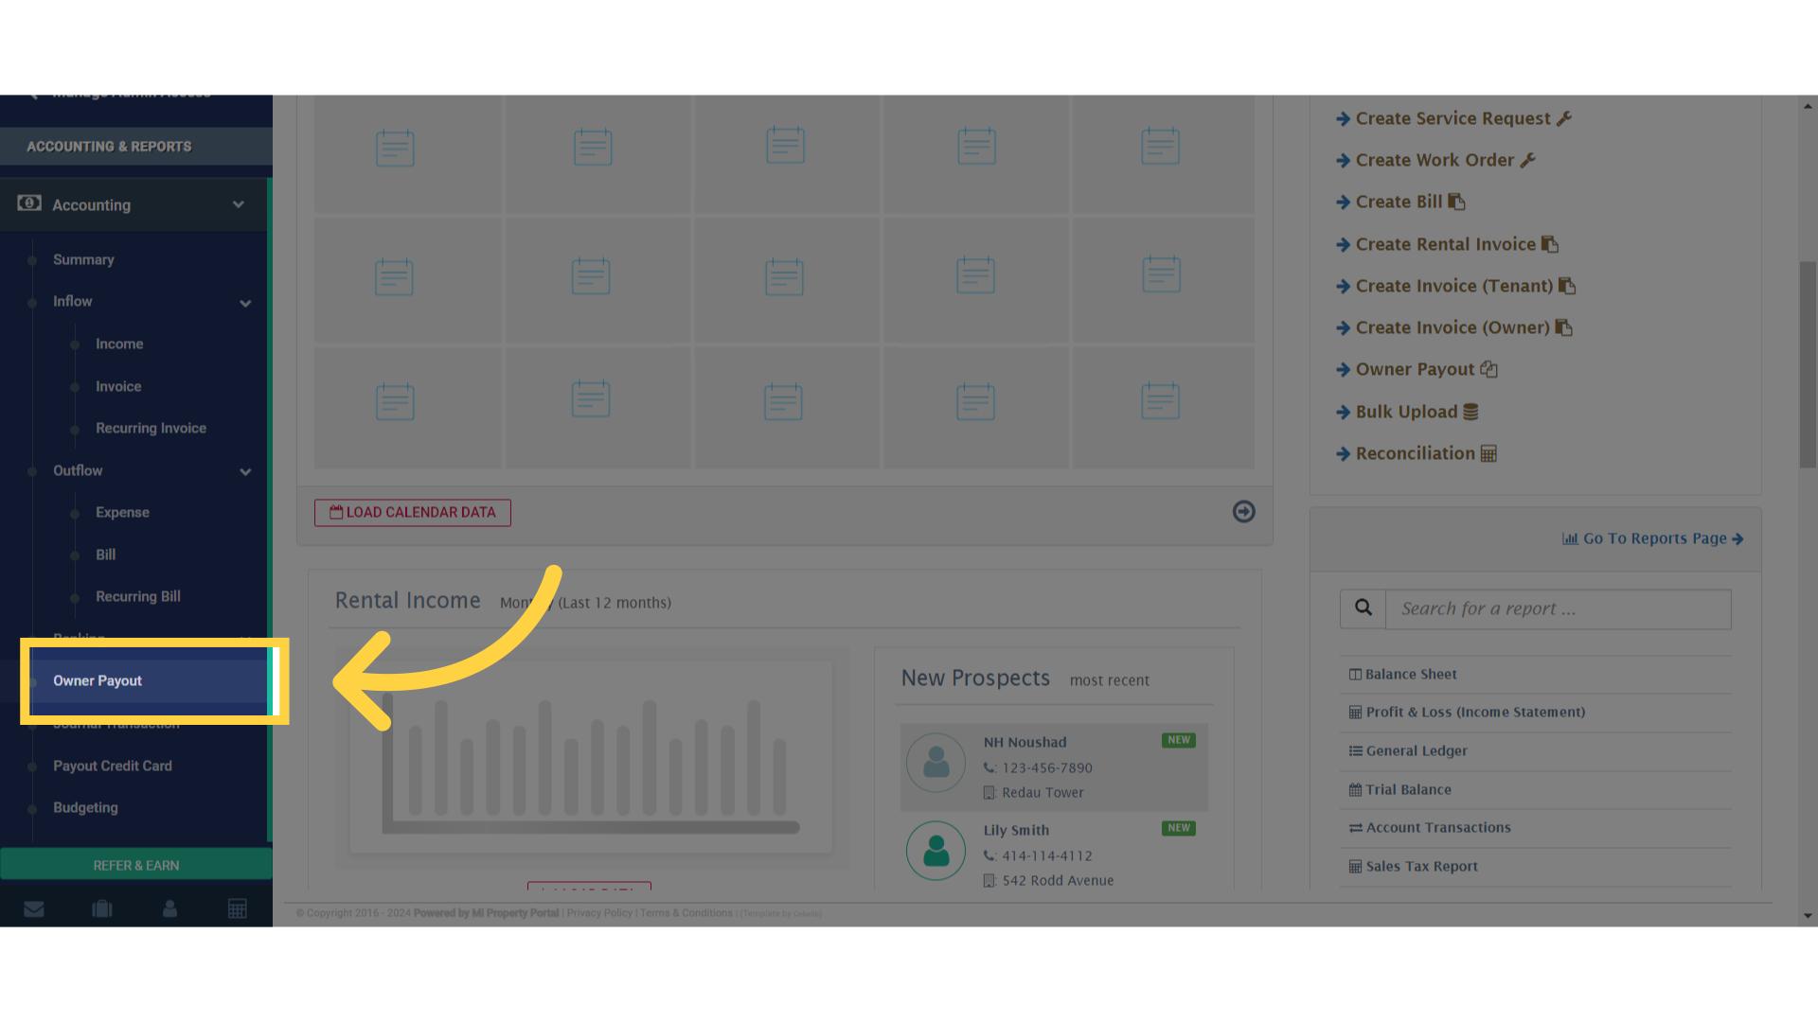Viewport: 1818px width, 1022px height.
Task: Open Owner Payout in the sidebar
Action: [98, 681]
